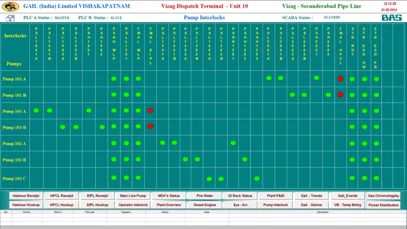This screenshot has height=229, width=407.
Task: Show the IO Rack Status page
Action: (x=240, y=196)
